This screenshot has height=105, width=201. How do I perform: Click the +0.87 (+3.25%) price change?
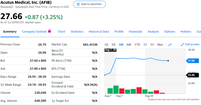pyautogui.click(x=43, y=17)
